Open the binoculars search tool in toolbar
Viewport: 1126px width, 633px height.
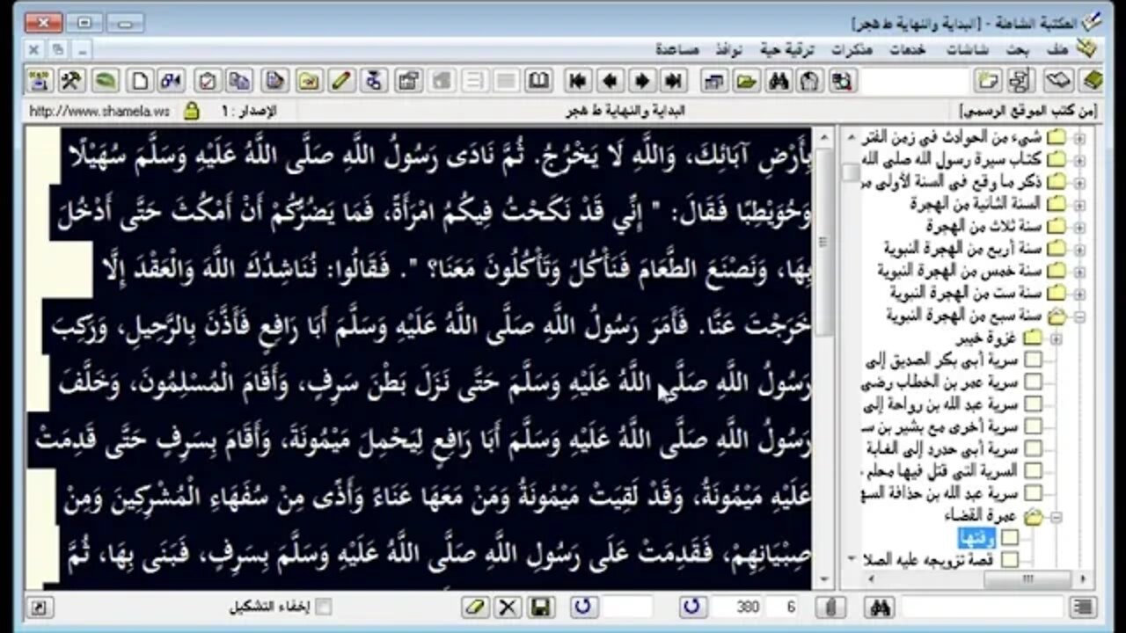778,82
